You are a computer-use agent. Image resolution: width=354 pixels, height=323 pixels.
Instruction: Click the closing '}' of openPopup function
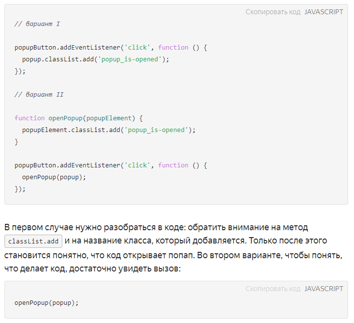click(16, 142)
